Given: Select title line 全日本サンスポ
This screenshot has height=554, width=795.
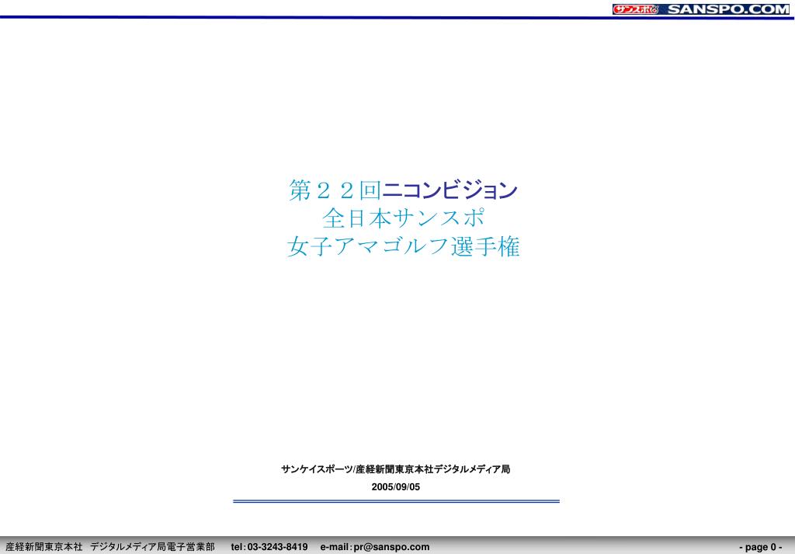Looking at the screenshot, I should (x=403, y=218).
